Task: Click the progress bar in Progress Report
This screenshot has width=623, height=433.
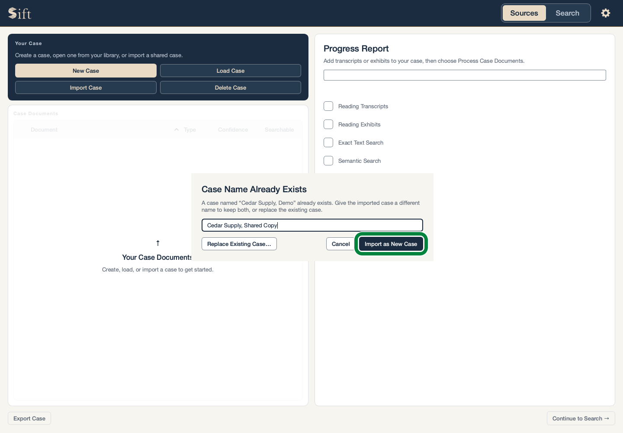Action: click(465, 75)
